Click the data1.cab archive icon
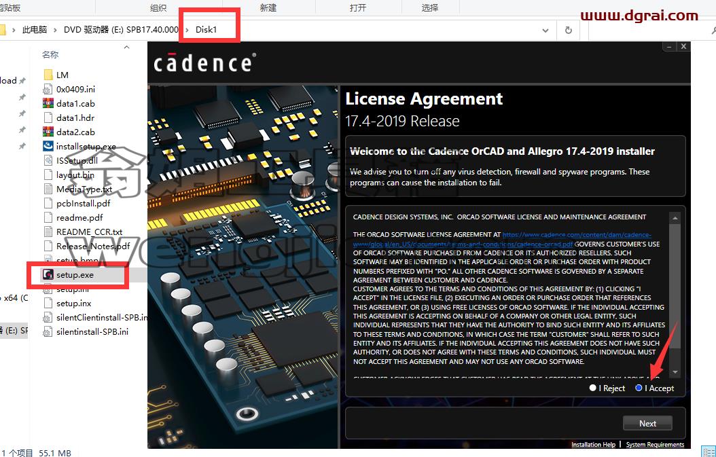This screenshot has width=716, height=457. click(48, 104)
